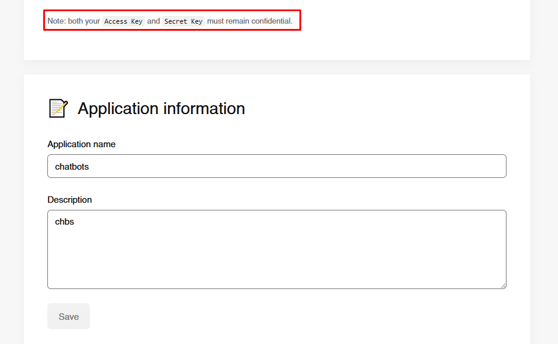
Task: Click the word "Note:" in the notice
Action: point(57,21)
